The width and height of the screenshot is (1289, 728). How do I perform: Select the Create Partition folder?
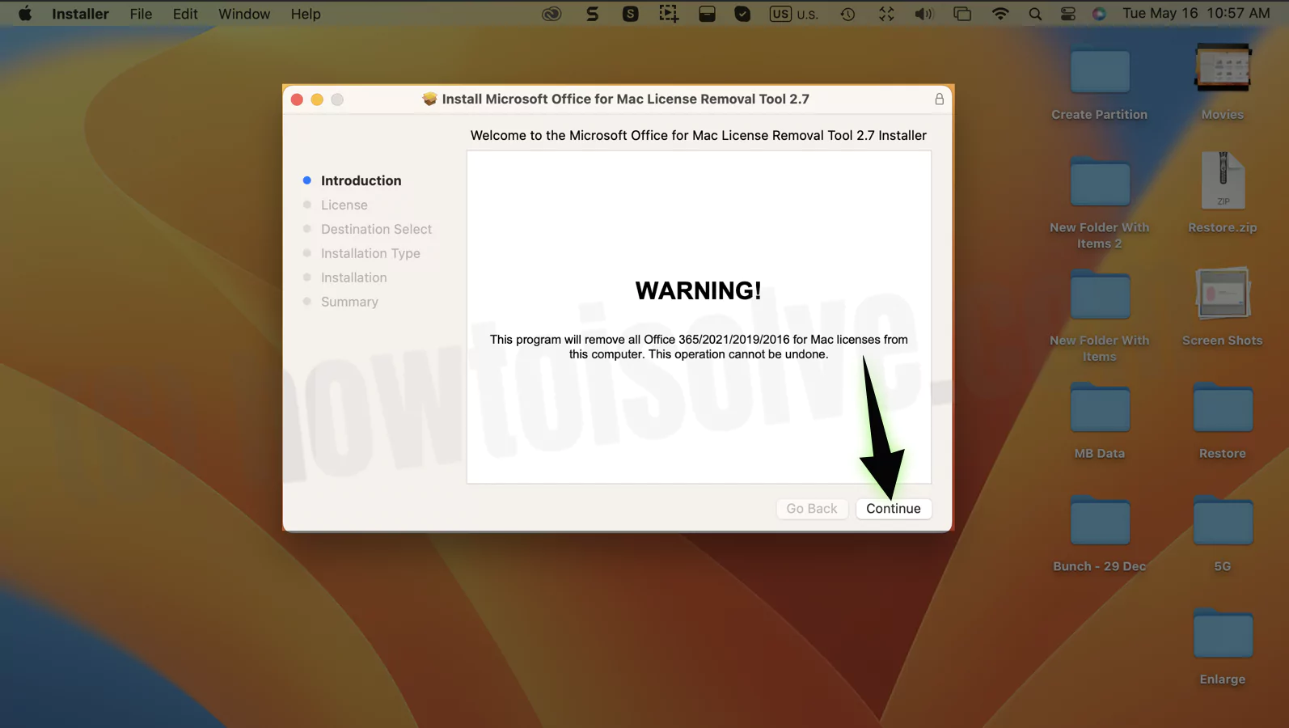[x=1099, y=73]
